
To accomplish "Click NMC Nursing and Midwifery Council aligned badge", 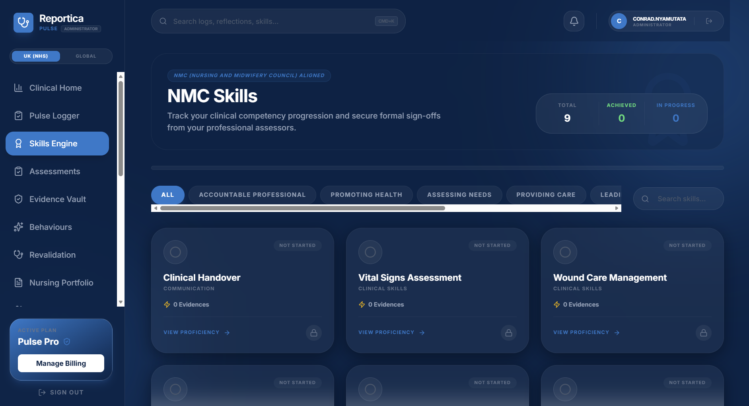I will coord(249,76).
